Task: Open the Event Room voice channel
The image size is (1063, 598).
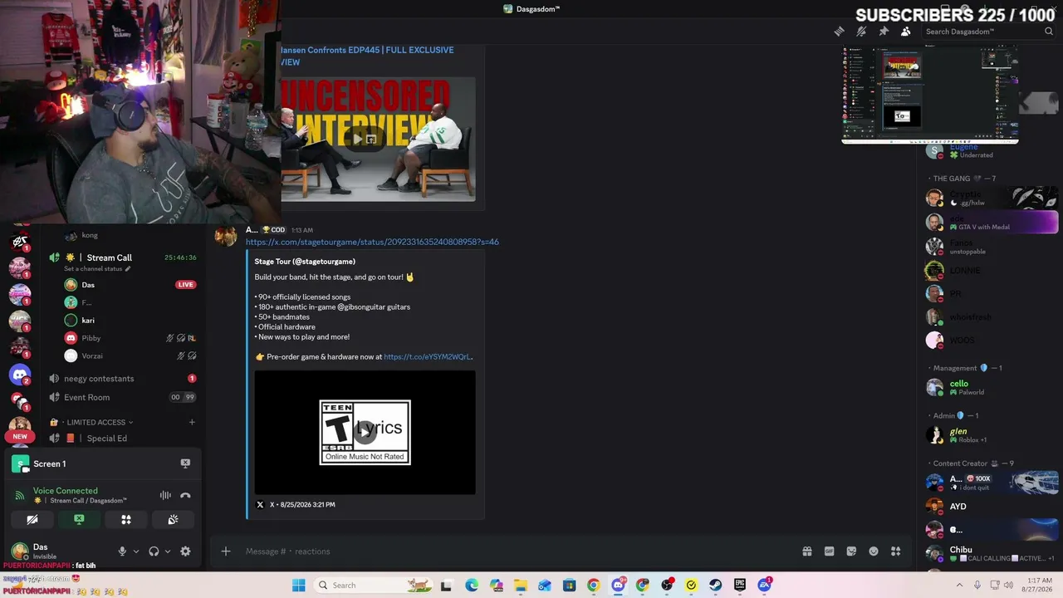Action: click(x=86, y=397)
